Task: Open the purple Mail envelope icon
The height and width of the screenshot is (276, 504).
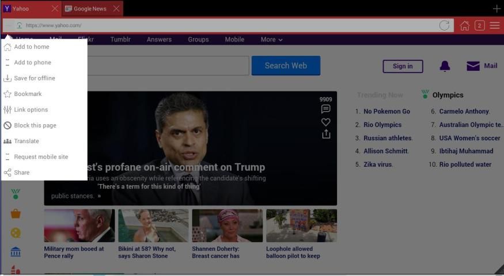Action: [473, 66]
